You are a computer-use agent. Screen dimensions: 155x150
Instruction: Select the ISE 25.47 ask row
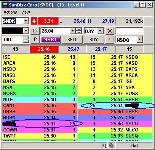point(115,81)
